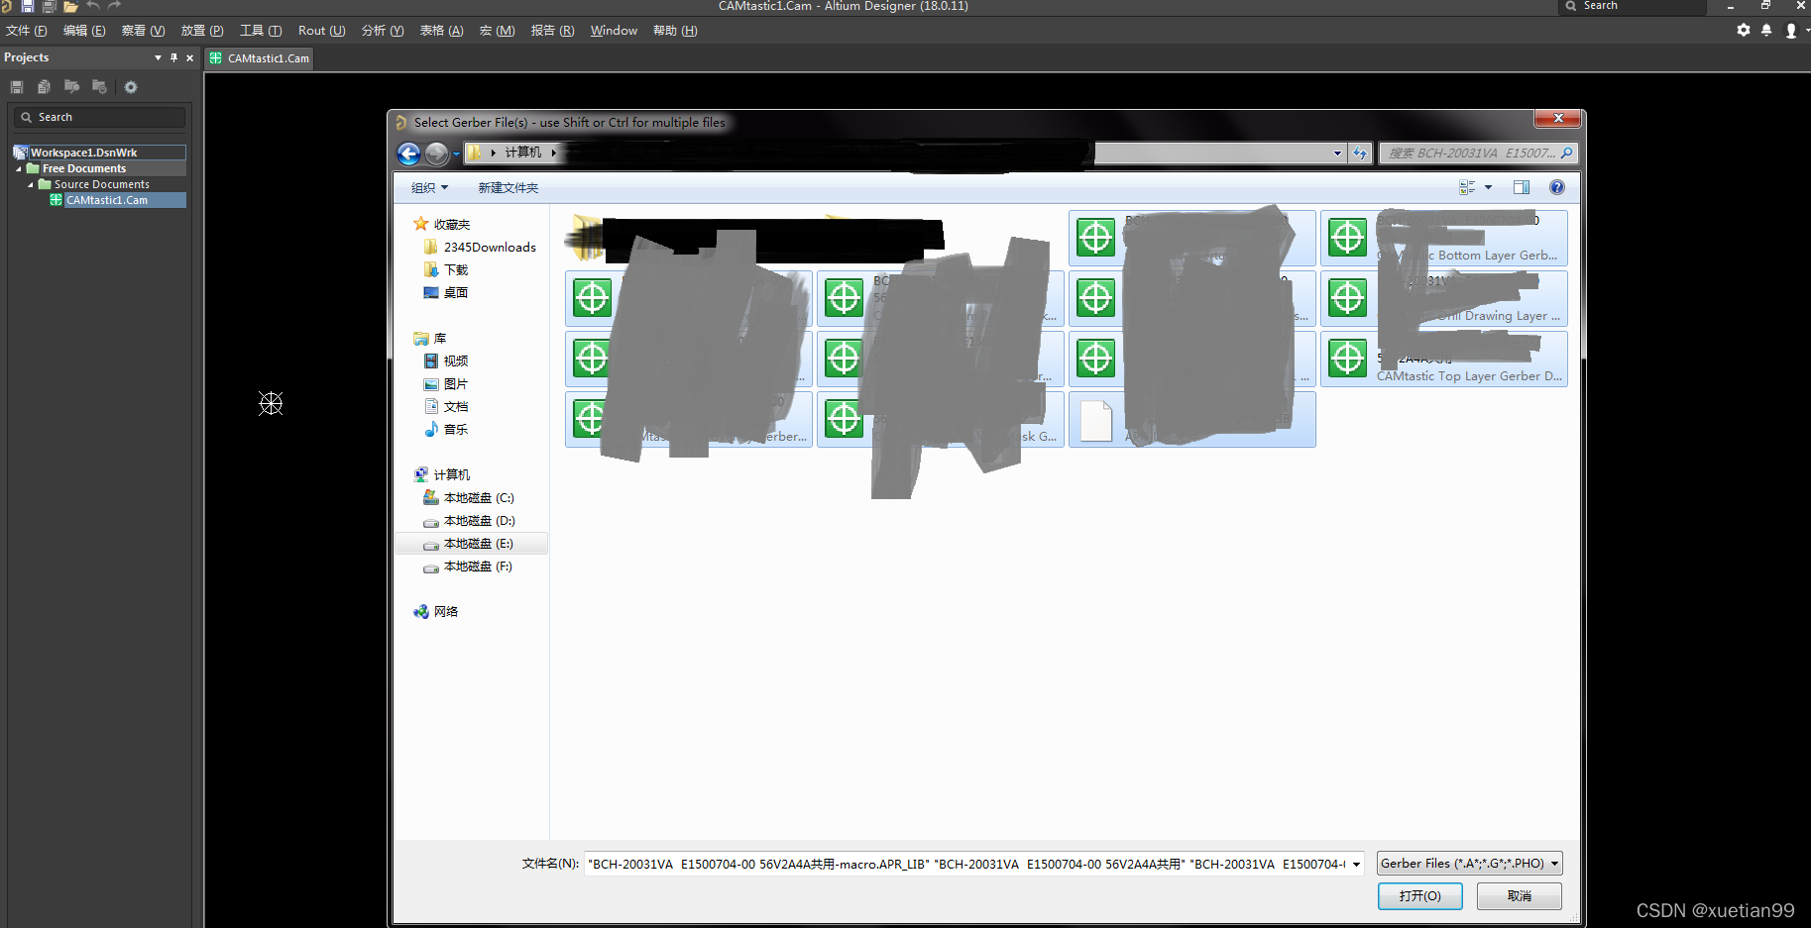The height and width of the screenshot is (928, 1811).
Task: Click the redo arrow in the title bar
Action: tap(114, 6)
